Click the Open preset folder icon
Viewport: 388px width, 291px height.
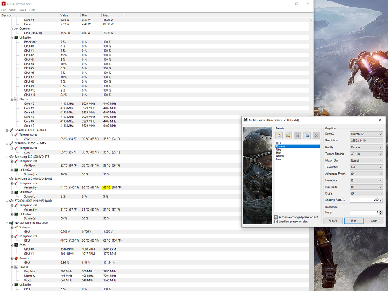[x=288, y=135]
